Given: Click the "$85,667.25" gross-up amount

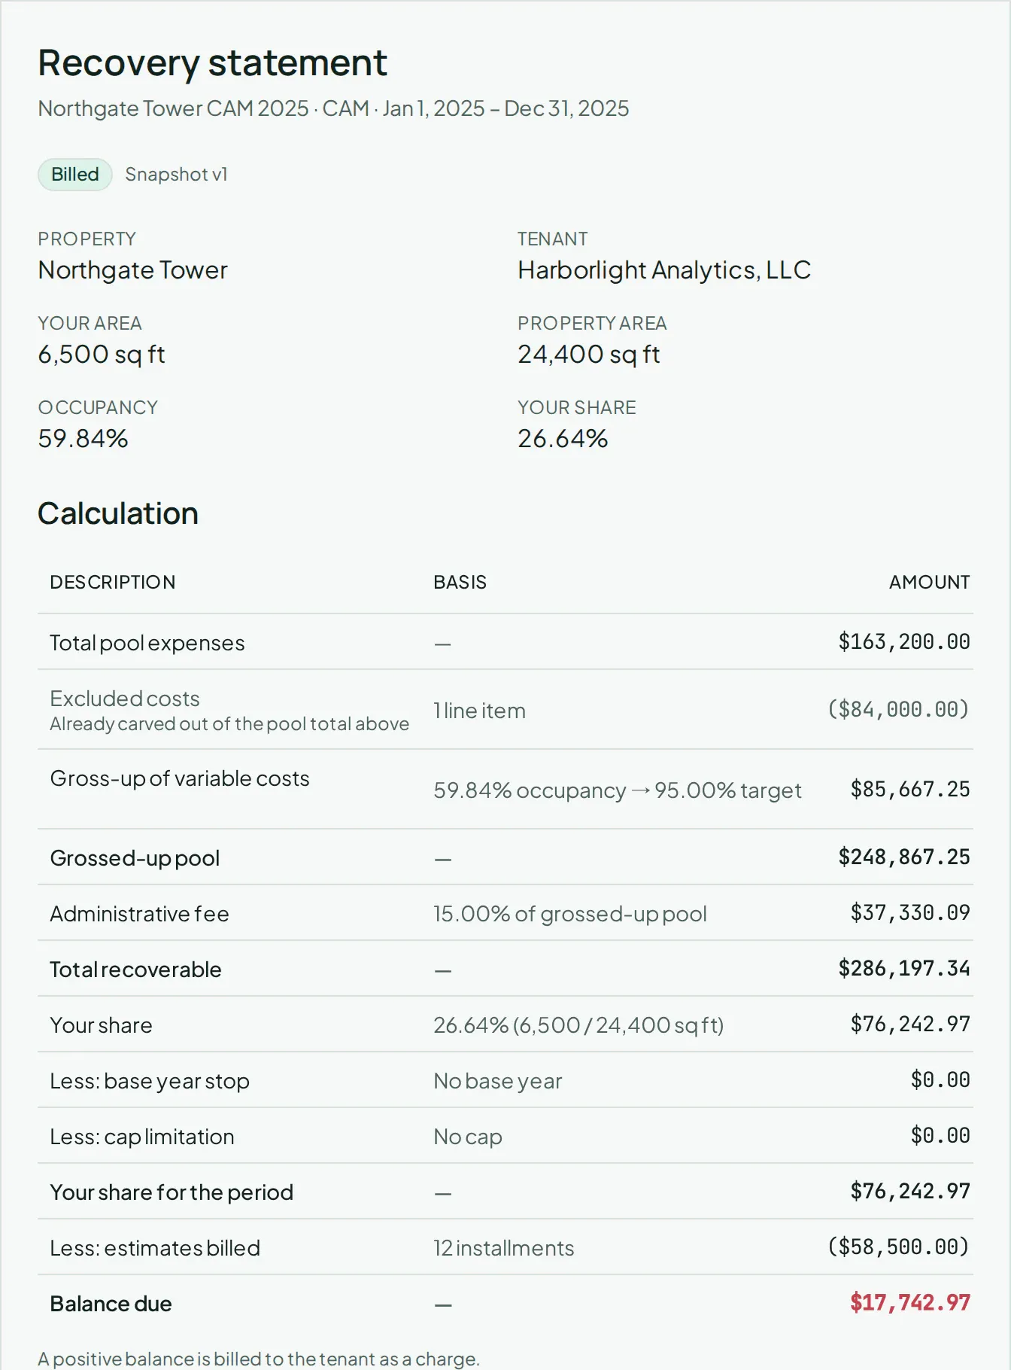Looking at the screenshot, I should tap(910, 790).
